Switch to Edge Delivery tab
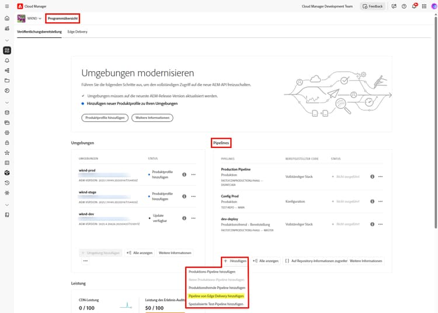The height and width of the screenshot is (313, 438). [x=77, y=32]
